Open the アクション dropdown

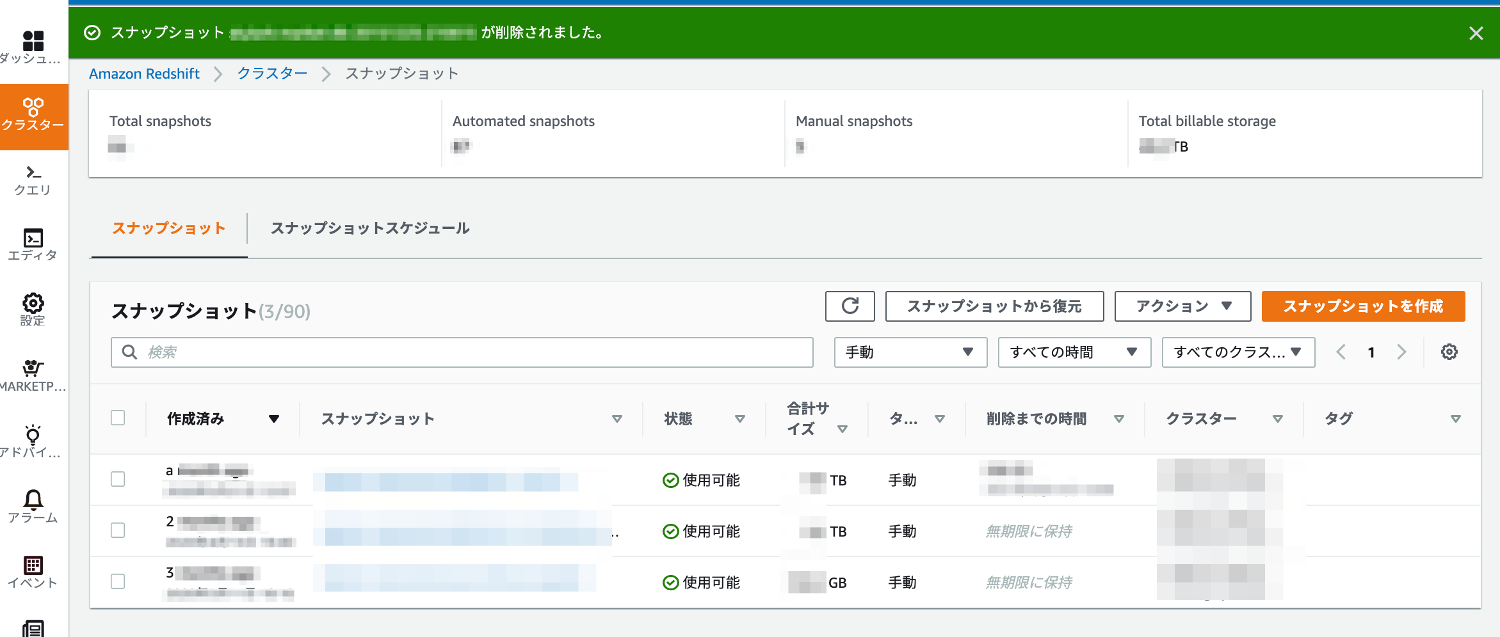coord(1182,306)
